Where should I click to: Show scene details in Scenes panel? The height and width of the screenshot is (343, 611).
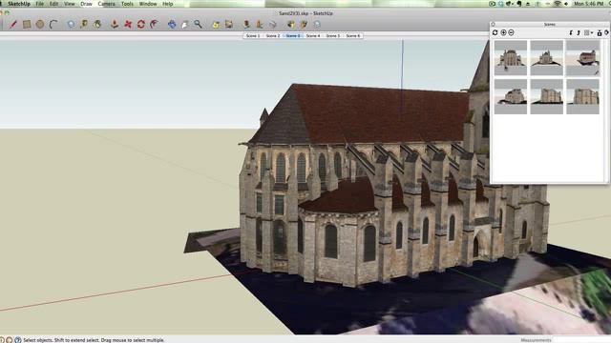[600, 33]
